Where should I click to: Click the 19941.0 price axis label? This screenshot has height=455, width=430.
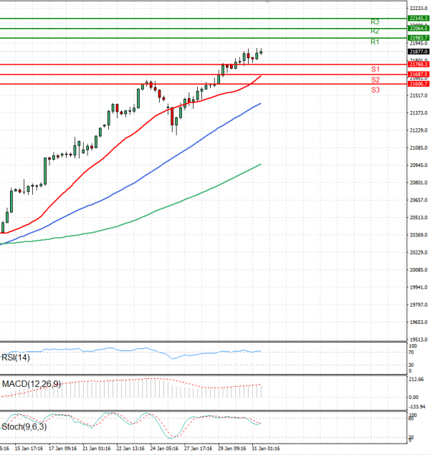[x=419, y=287]
